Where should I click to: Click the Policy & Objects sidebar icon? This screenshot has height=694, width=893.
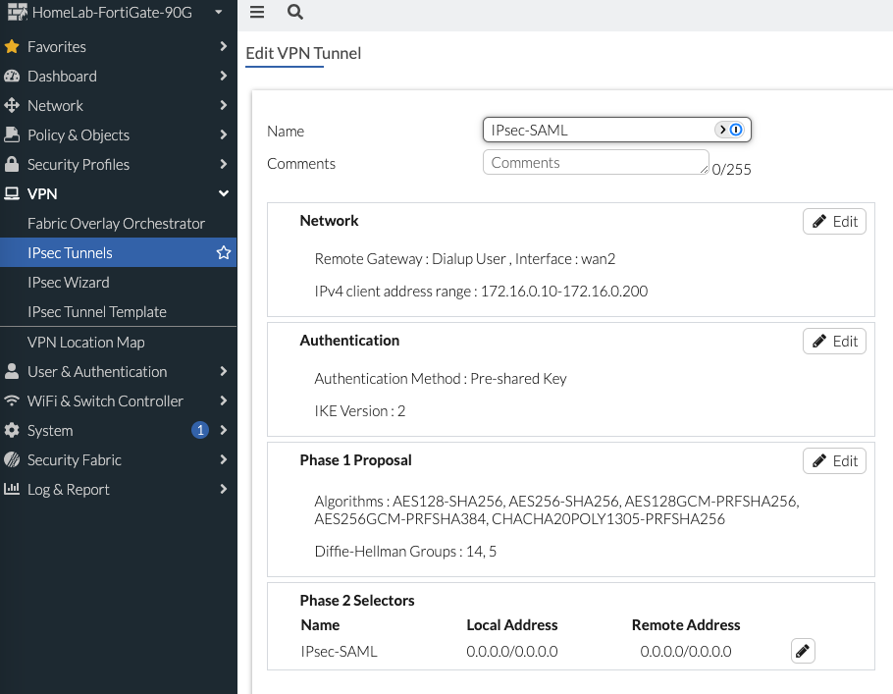tap(15, 134)
